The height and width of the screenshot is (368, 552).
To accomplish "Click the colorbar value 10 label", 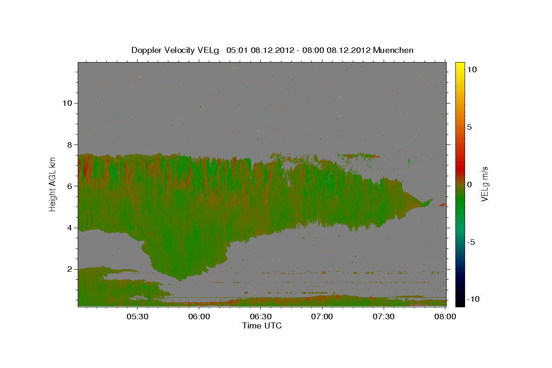I will coord(472,69).
